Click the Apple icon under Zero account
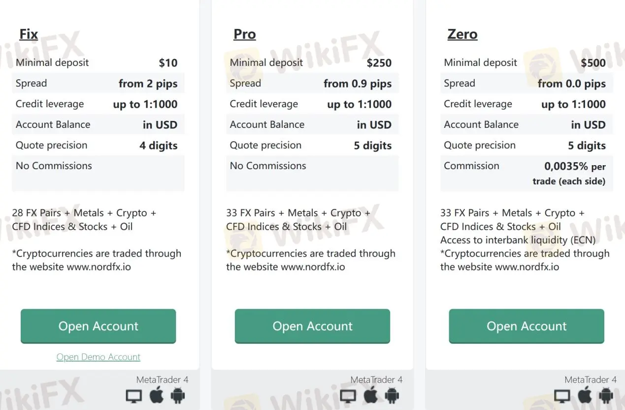Image resolution: width=625 pixels, height=410 pixels. pyautogui.click(x=585, y=395)
